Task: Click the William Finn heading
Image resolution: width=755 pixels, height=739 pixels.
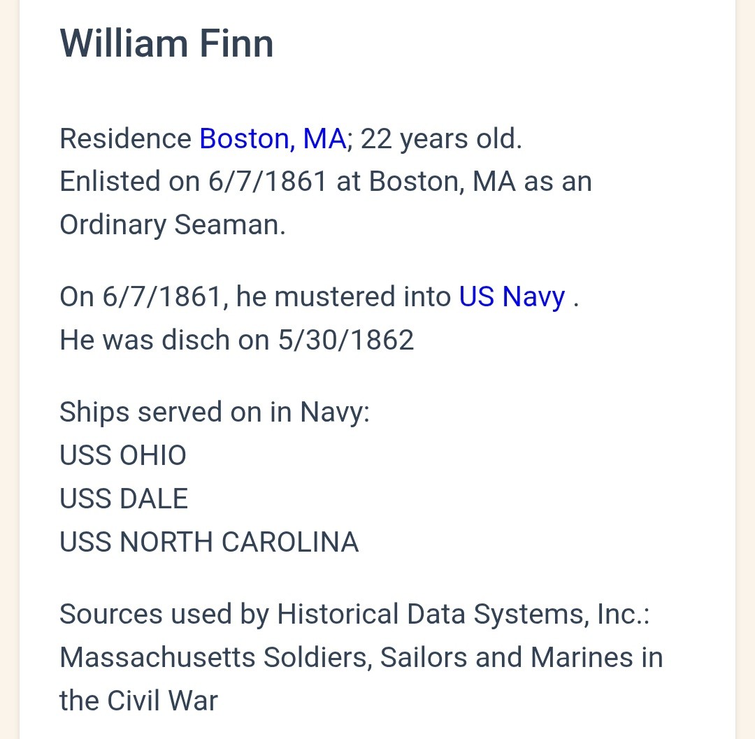Action: tap(166, 43)
